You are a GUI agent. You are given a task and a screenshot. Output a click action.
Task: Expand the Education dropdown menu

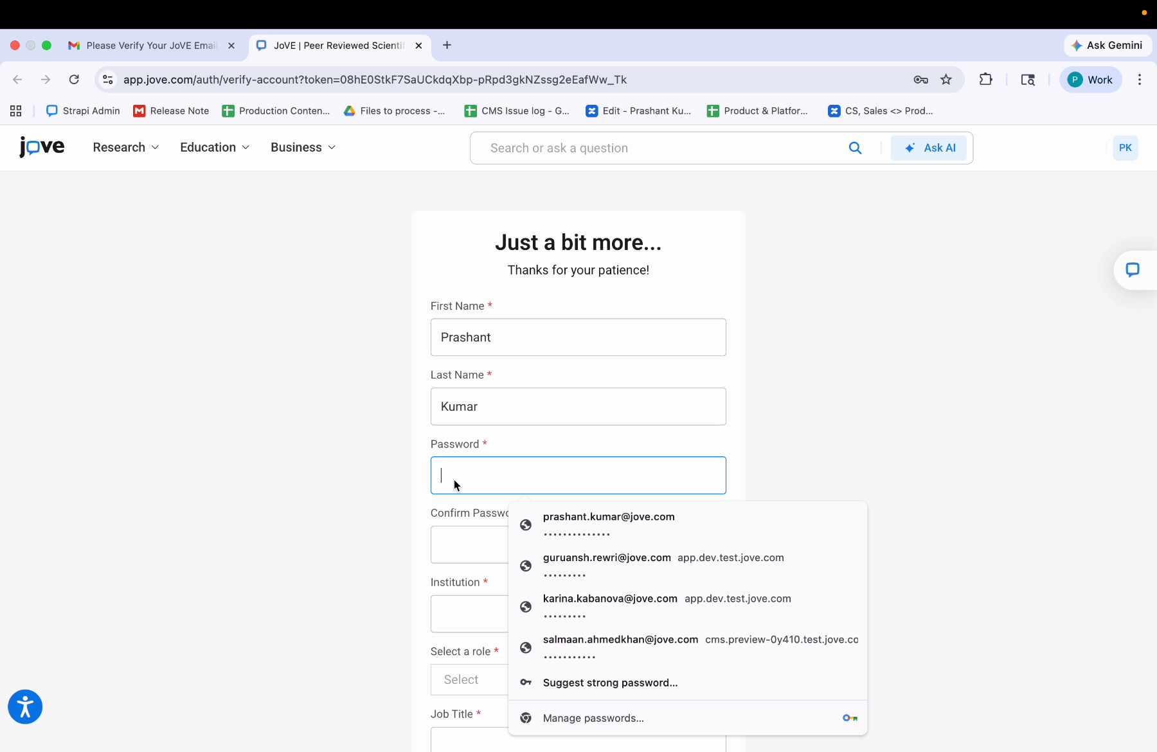coord(213,147)
